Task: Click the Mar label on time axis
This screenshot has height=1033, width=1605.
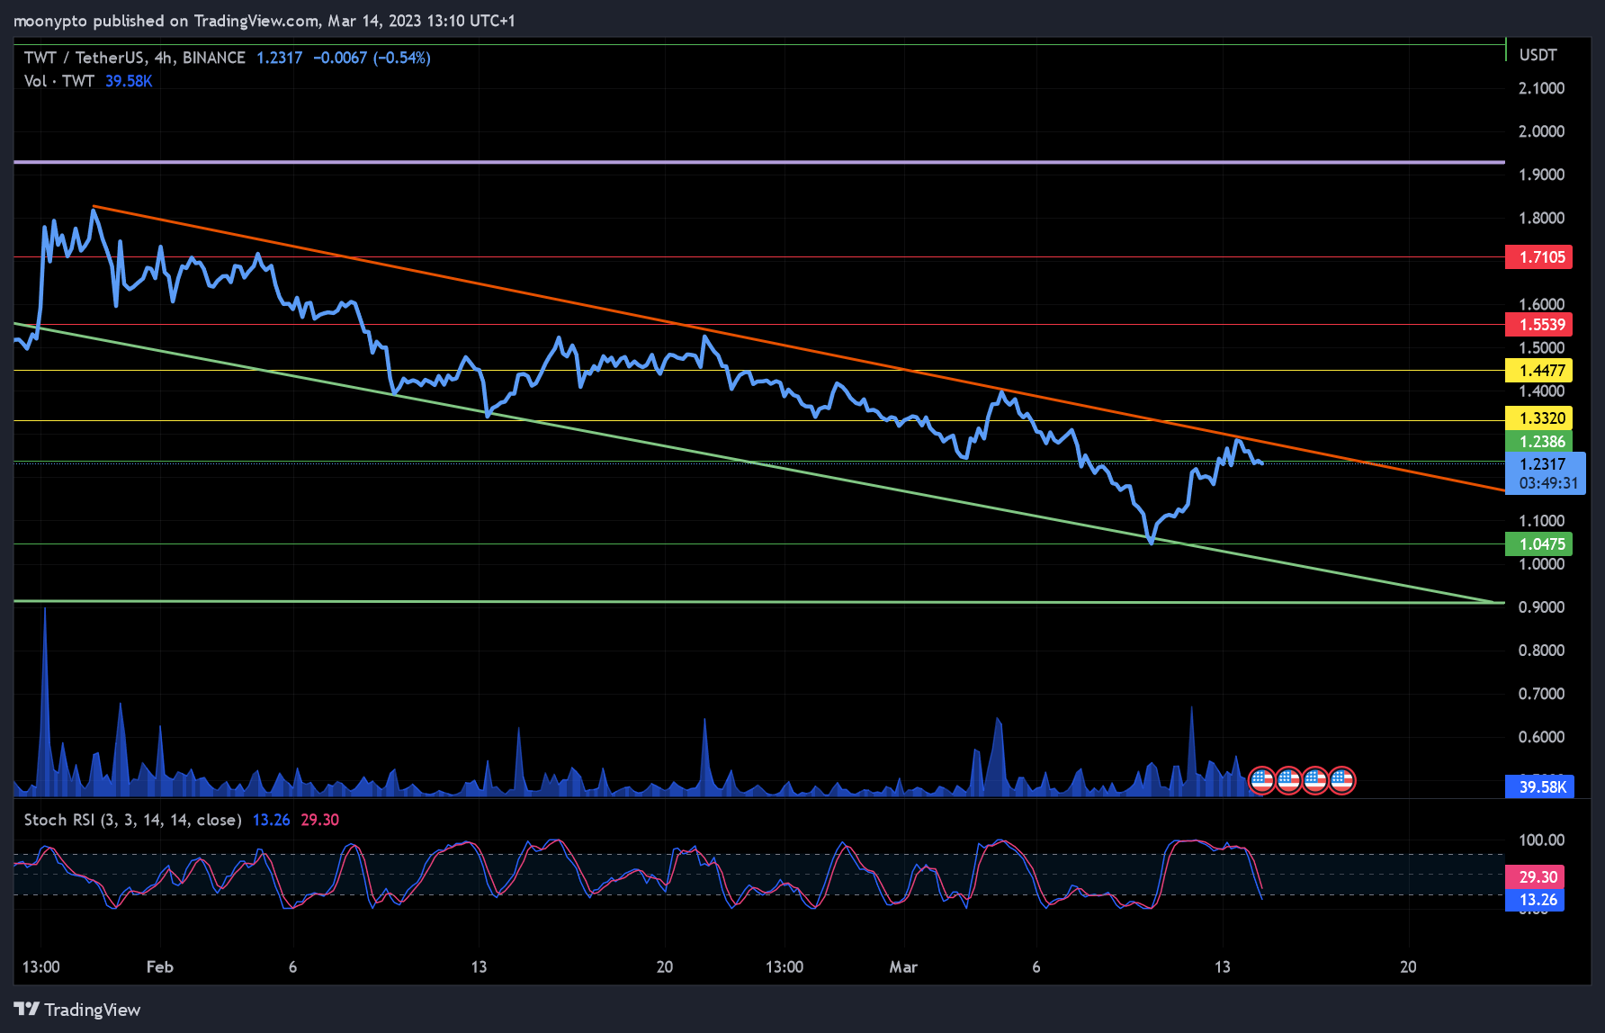Action: 903,967
